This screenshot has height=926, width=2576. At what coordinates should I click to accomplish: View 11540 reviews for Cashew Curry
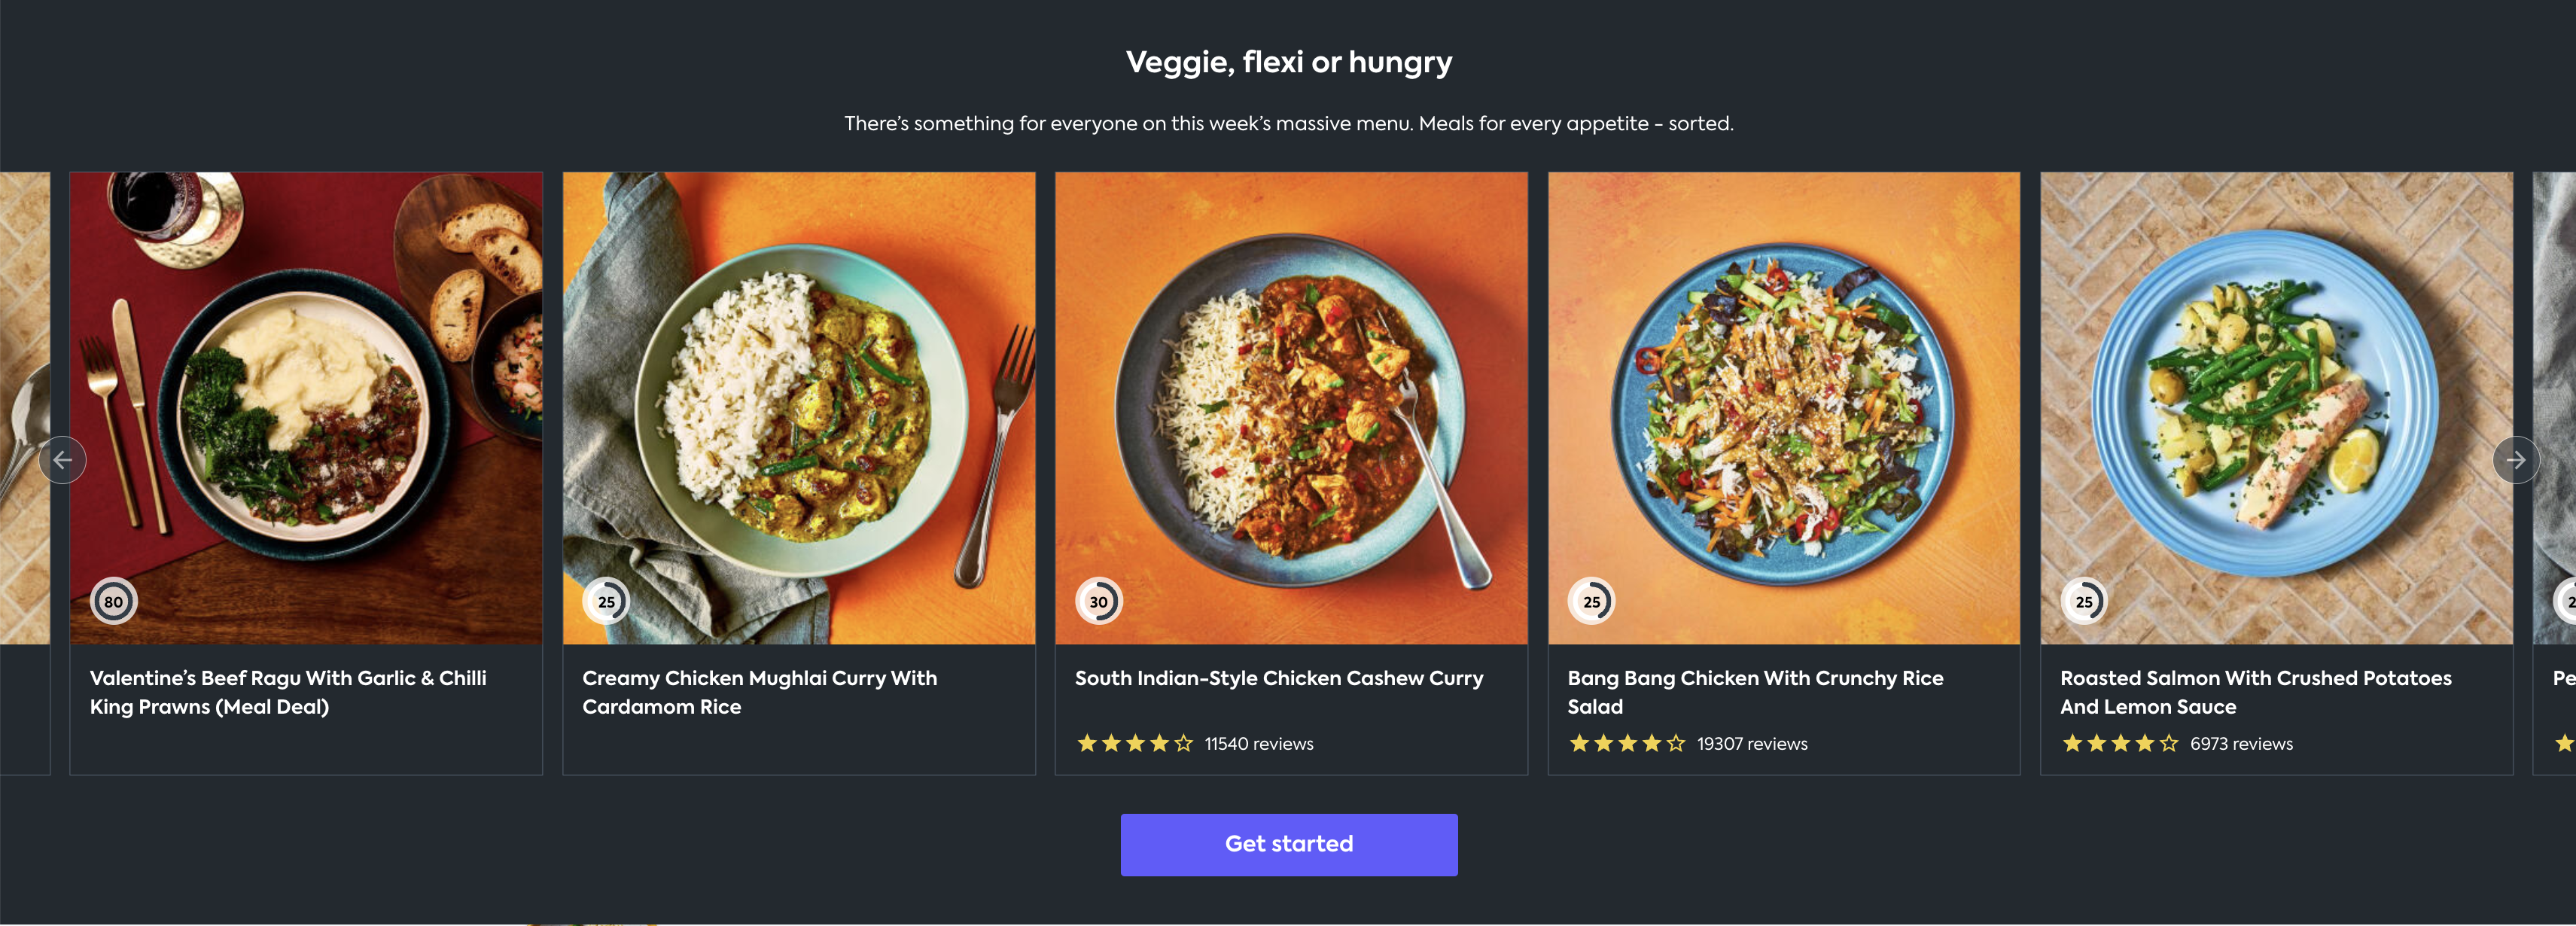(1258, 744)
